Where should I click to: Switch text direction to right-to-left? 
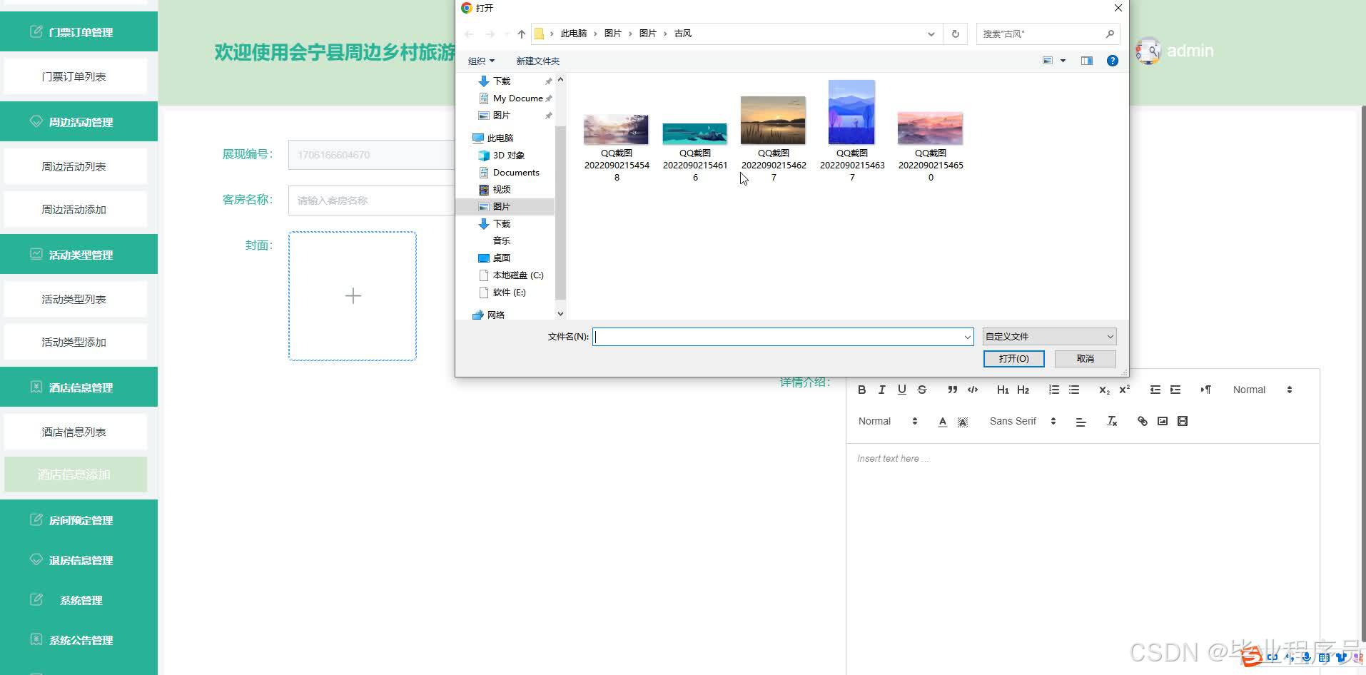coord(1205,390)
